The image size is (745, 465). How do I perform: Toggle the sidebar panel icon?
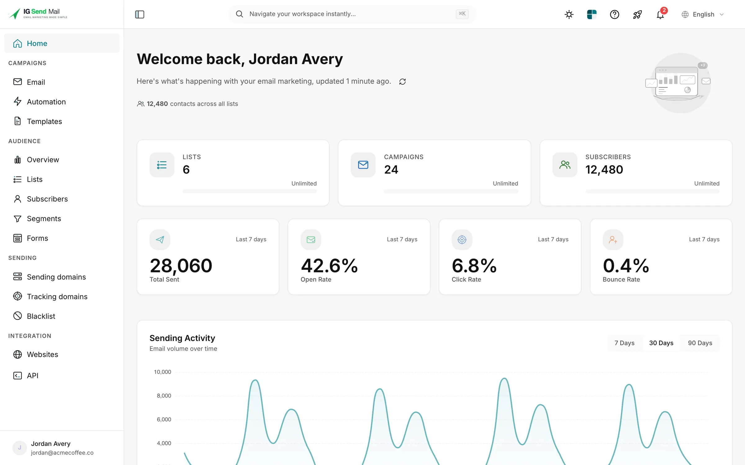click(x=140, y=14)
